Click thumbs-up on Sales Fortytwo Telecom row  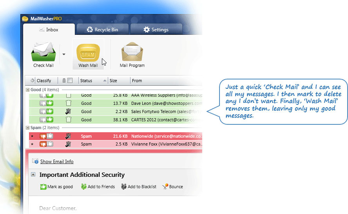50,111
